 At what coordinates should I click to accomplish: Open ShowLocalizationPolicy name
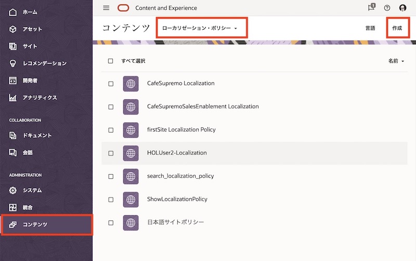(x=177, y=199)
